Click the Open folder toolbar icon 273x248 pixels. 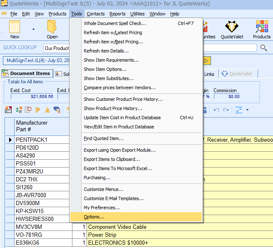(52, 27)
